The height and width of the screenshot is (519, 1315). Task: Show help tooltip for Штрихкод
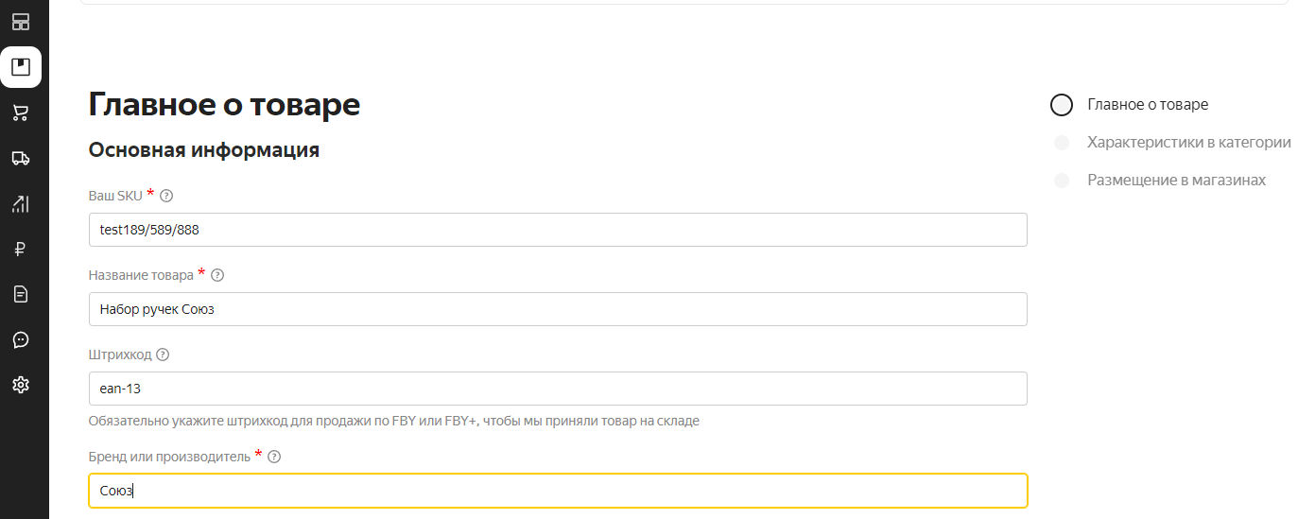pos(163,355)
